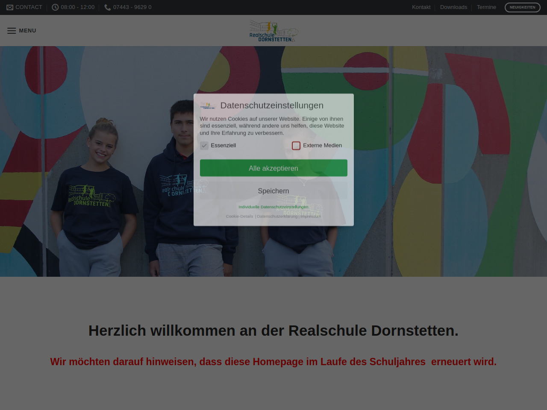Image resolution: width=547 pixels, height=410 pixels.
Task: Enable the Externe Medien checkbox
Action: click(296, 146)
